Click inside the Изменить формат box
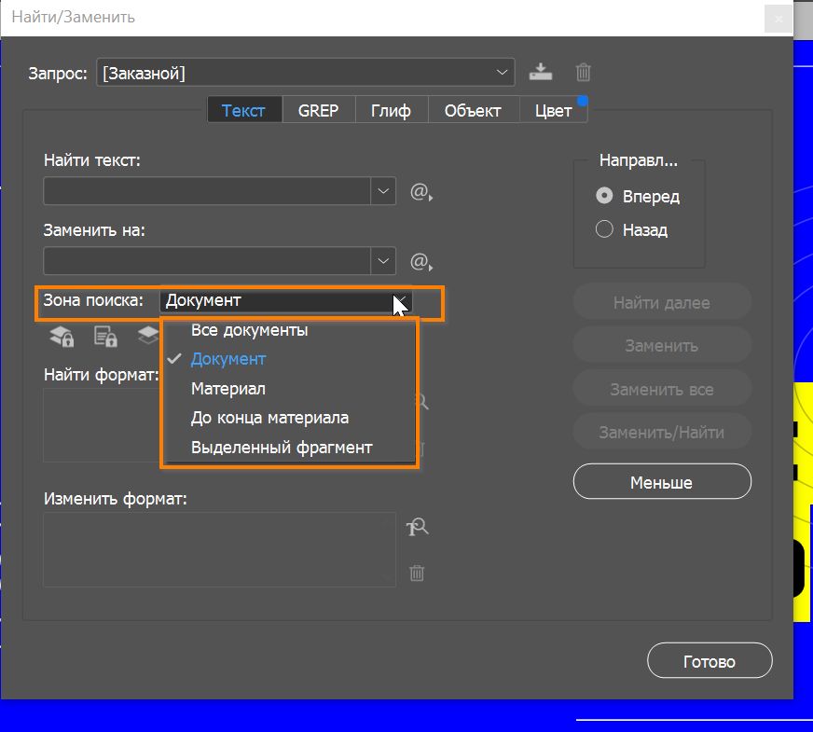Screen dimensions: 813x732 (219, 549)
